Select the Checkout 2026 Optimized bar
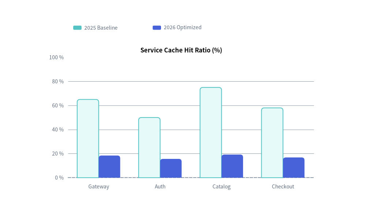 (x=294, y=168)
